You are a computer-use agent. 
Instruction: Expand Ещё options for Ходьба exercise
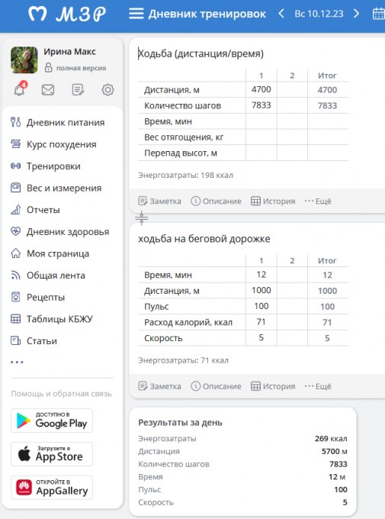pyautogui.click(x=318, y=201)
